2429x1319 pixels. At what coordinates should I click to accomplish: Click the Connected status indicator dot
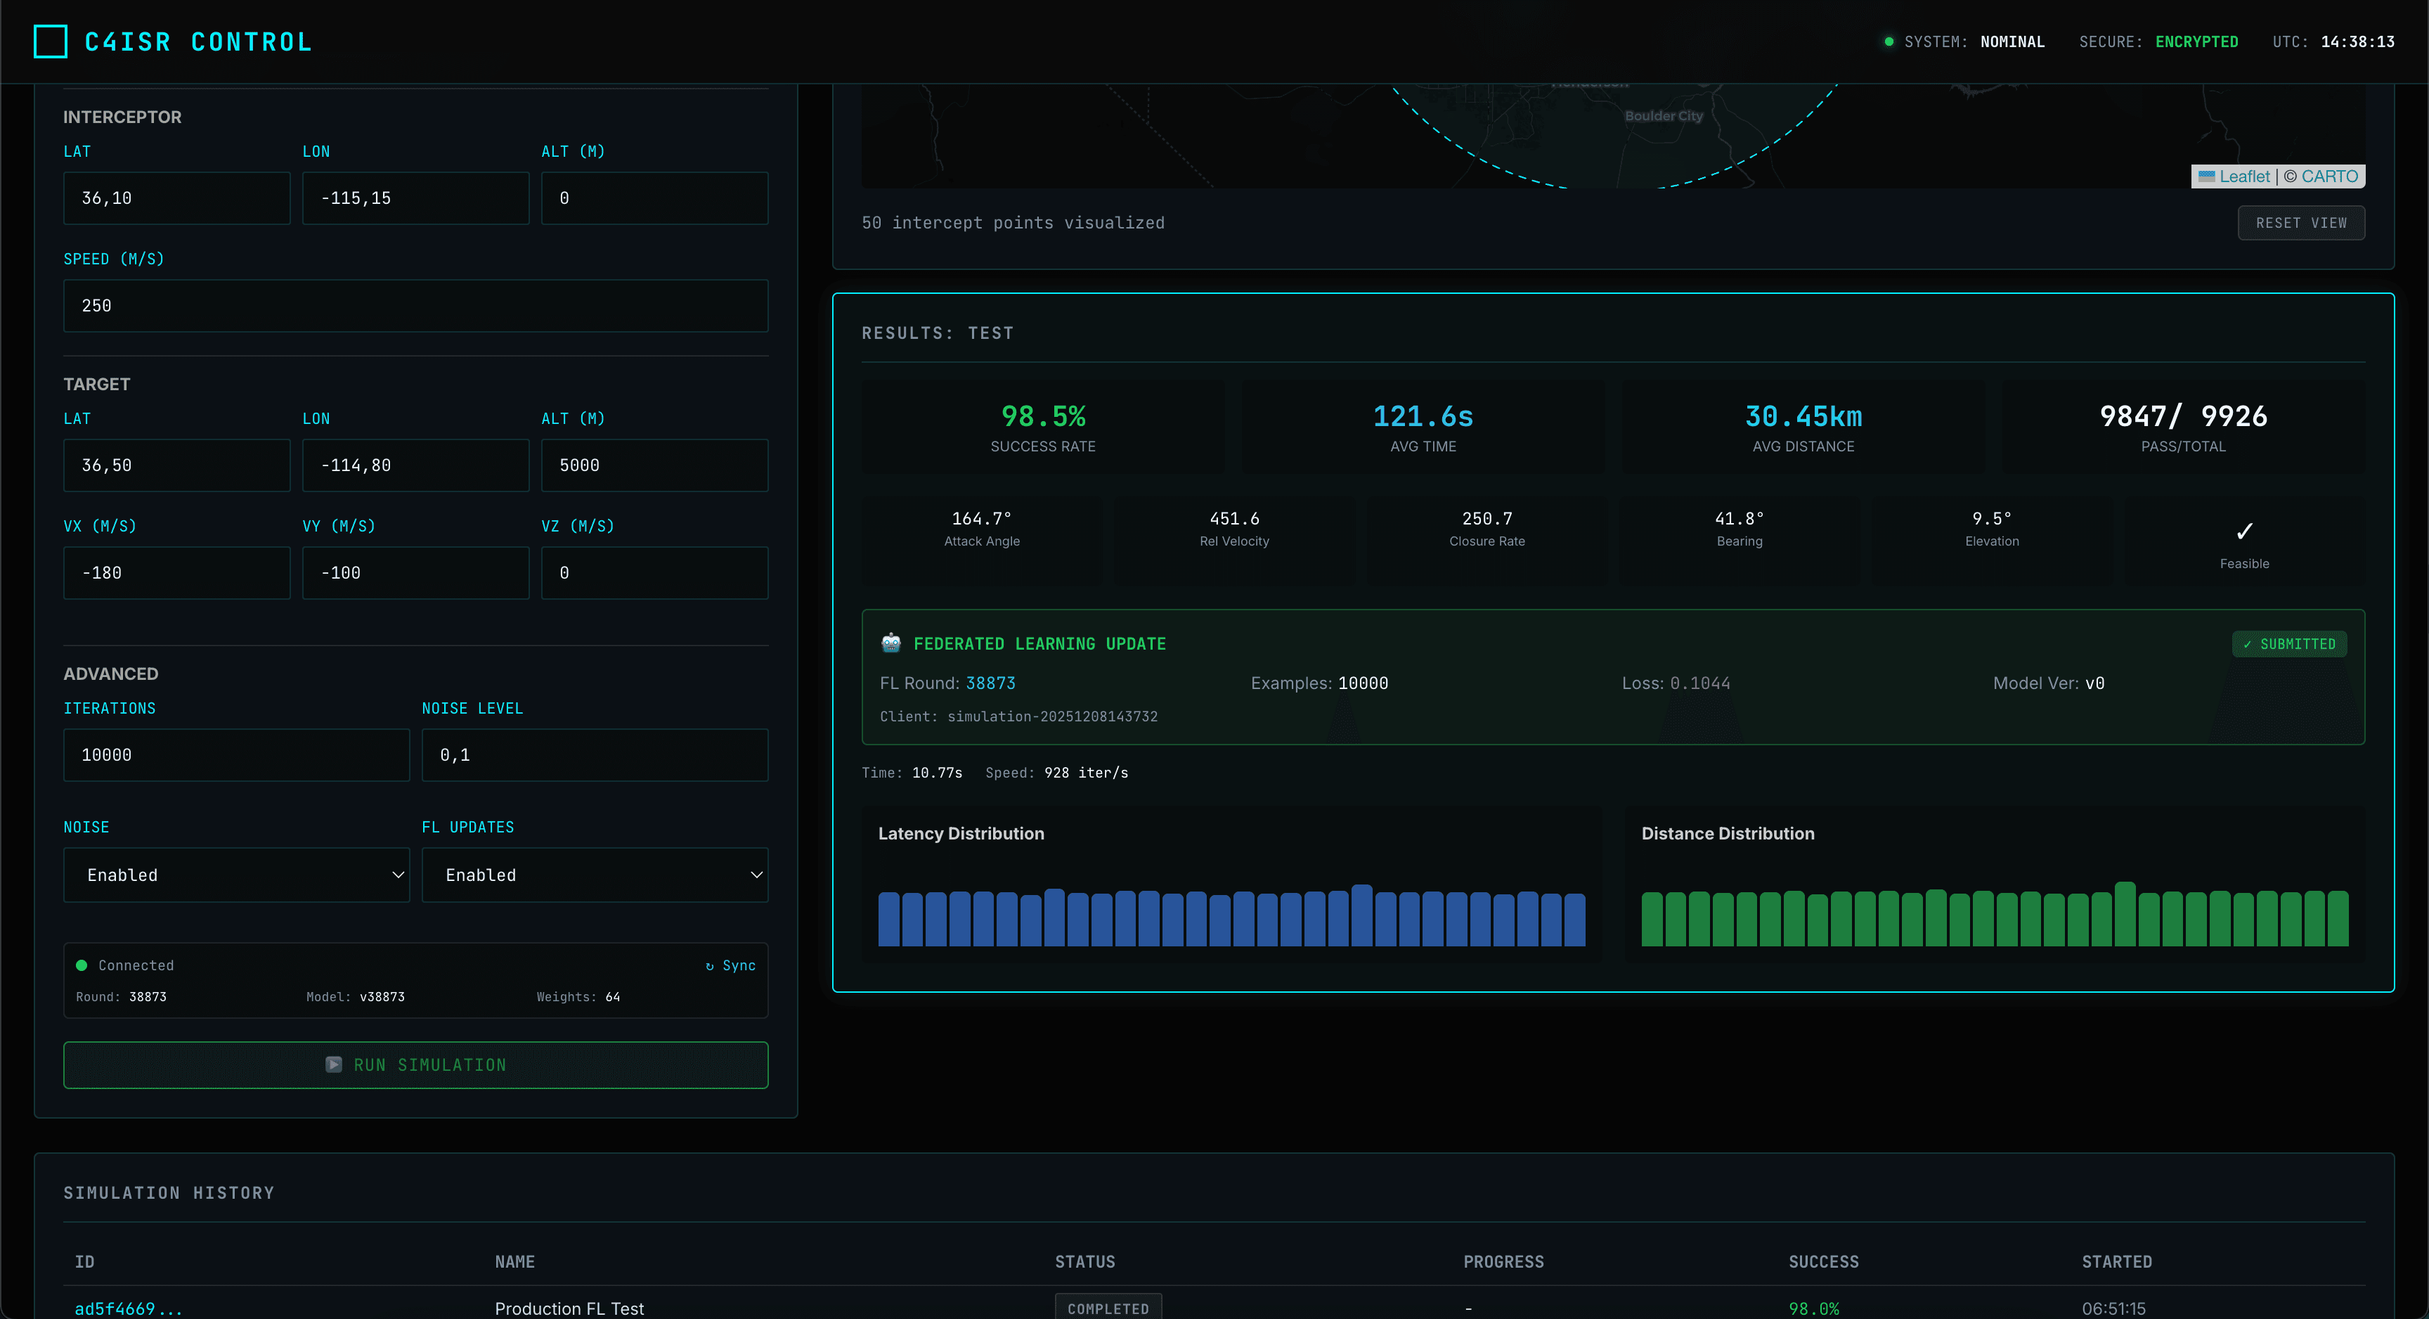(x=82, y=964)
